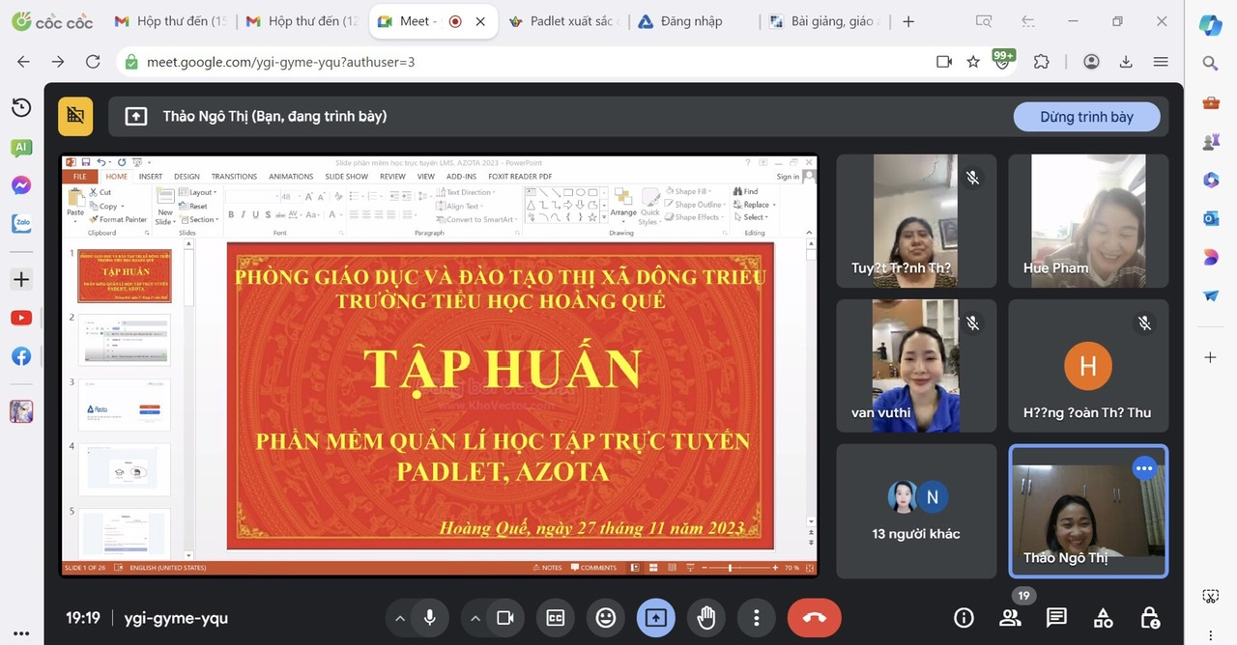This screenshot has height=645, width=1237.
Task: Open Layout dropdown in Slides group
Action: (200, 193)
